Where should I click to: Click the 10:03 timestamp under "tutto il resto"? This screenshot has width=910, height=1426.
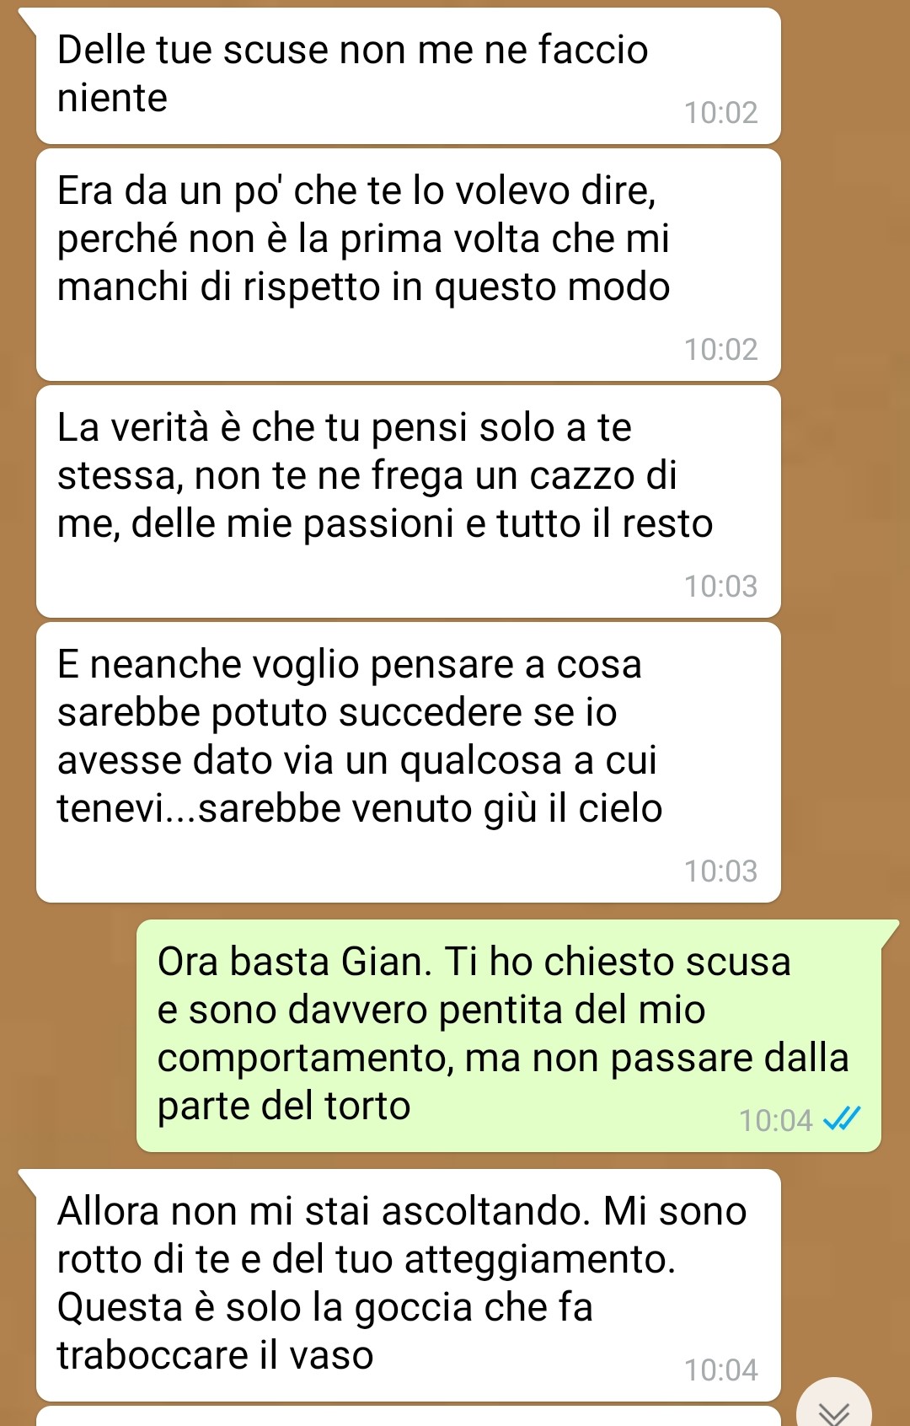pos(721,587)
